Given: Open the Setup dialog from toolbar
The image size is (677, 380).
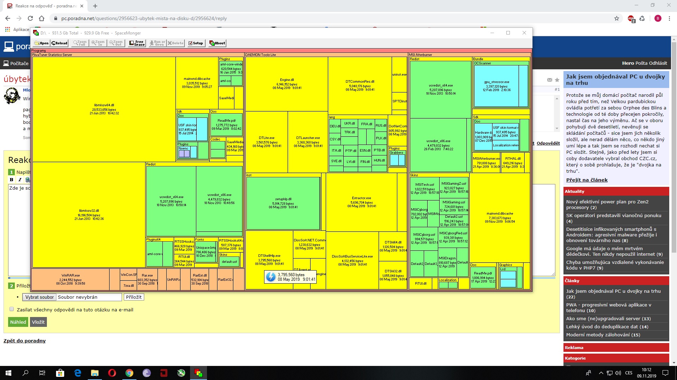Looking at the screenshot, I should [196, 43].
